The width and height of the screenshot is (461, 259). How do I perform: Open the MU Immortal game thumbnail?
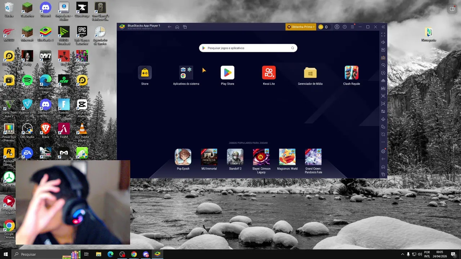pyautogui.click(x=209, y=157)
